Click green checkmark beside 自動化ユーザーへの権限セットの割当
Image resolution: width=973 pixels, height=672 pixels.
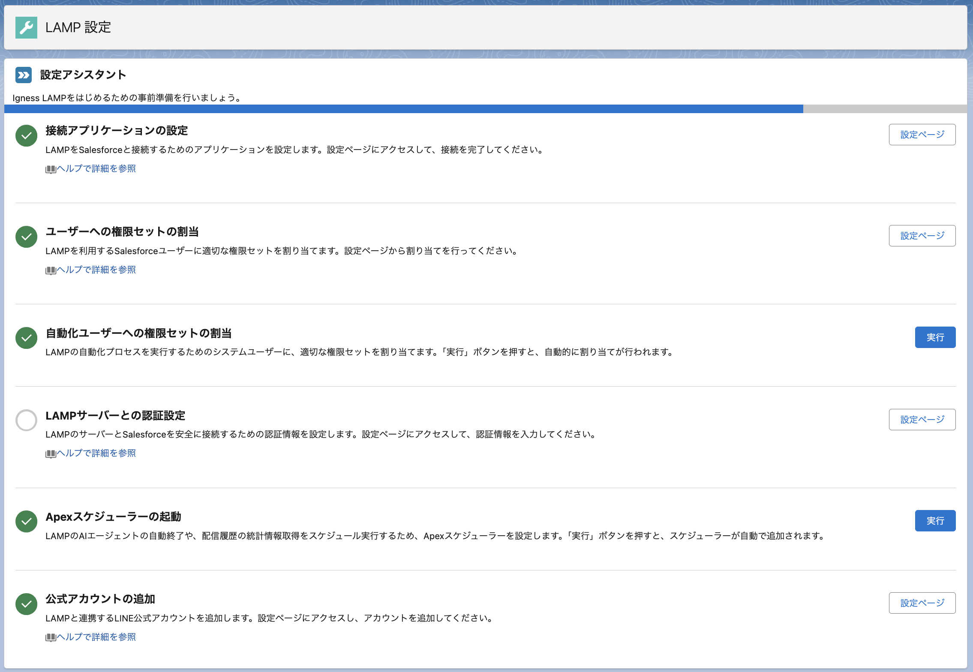point(27,338)
